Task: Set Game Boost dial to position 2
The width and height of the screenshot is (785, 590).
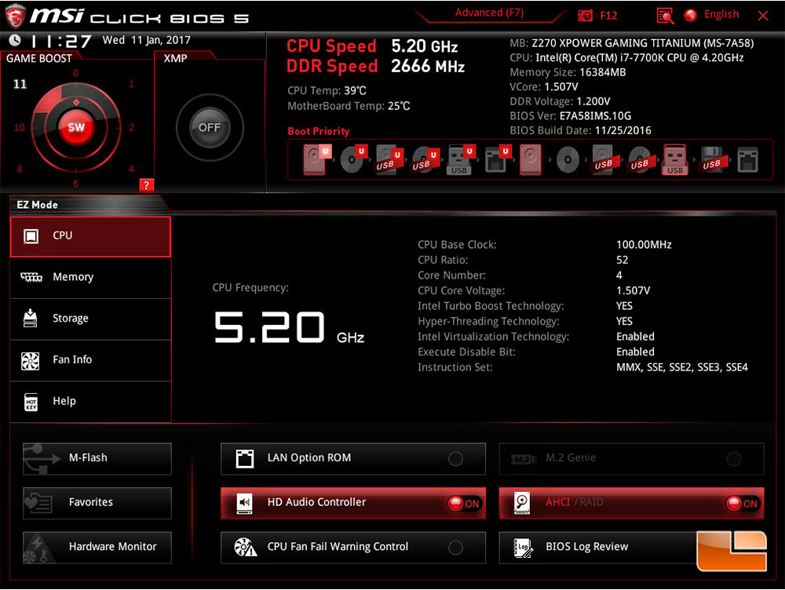Action: point(131,128)
